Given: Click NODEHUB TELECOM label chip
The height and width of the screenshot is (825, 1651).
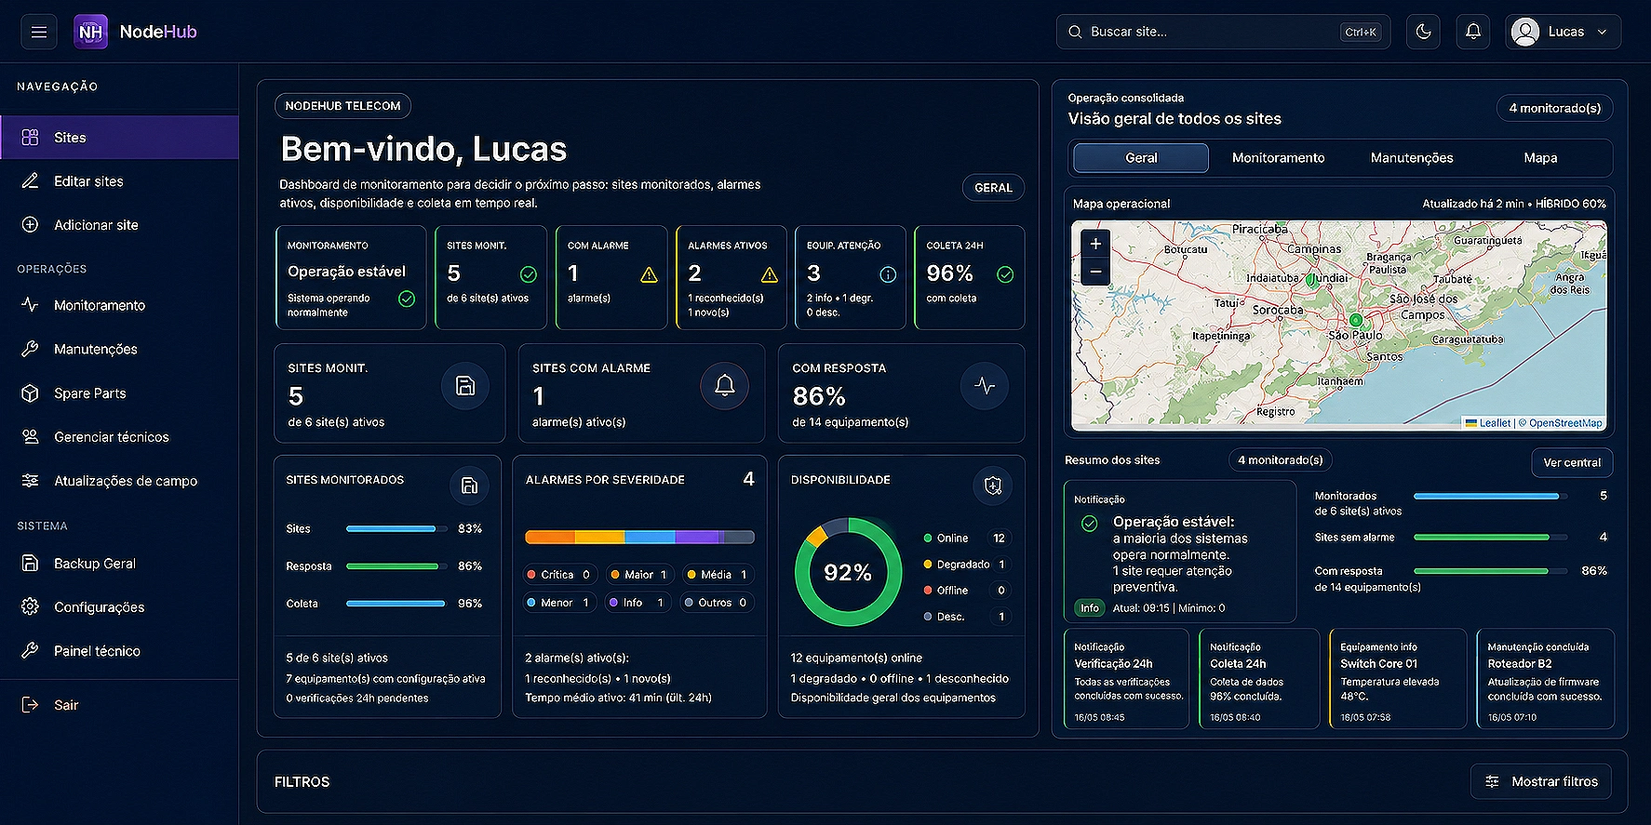Looking at the screenshot, I should click(x=342, y=106).
